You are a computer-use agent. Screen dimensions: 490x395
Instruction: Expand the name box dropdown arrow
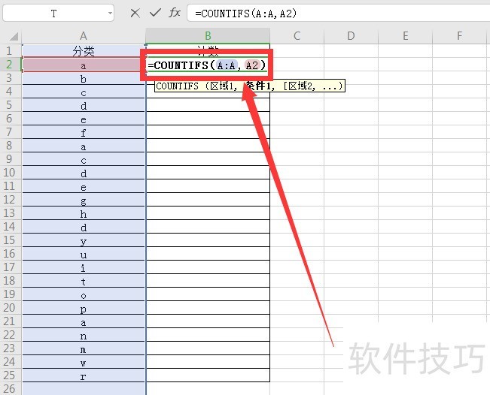point(110,14)
